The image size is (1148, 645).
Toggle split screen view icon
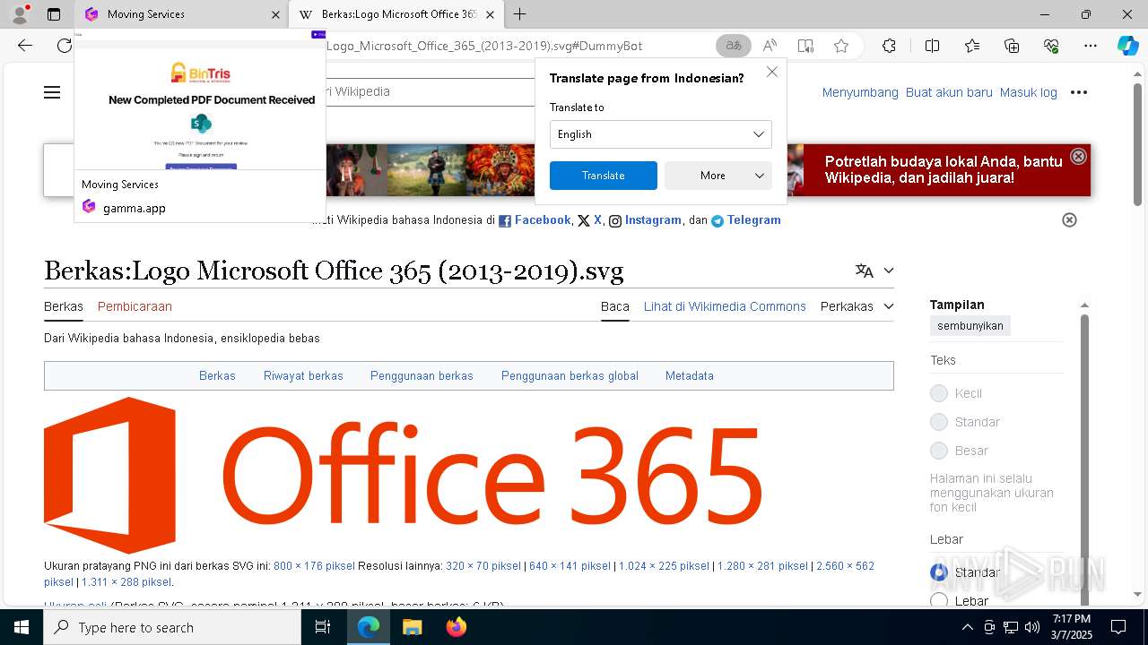(x=932, y=46)
